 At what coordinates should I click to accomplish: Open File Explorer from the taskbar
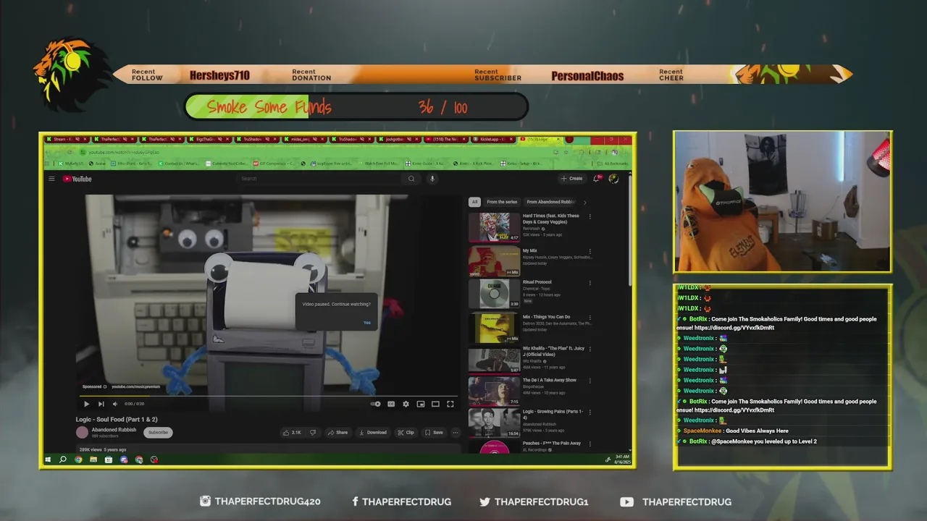(x=93, y=459)
